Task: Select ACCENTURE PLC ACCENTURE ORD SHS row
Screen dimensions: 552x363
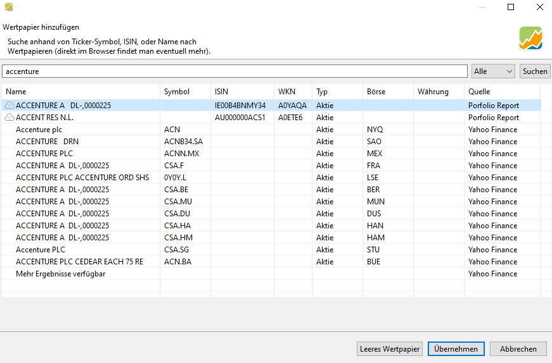Action: (x=271, y=178)
